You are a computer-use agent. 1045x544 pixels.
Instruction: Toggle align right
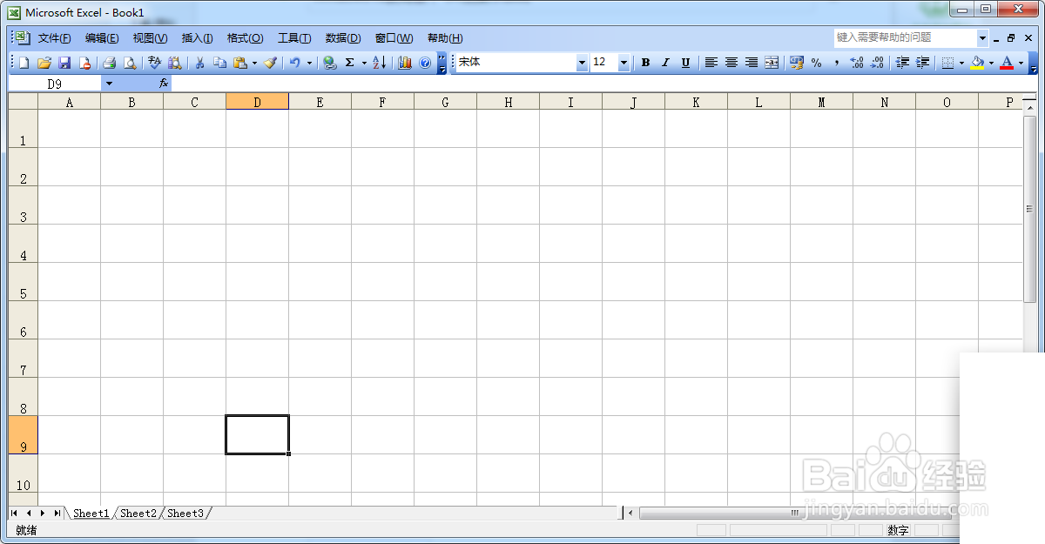[x=752, y=63]
